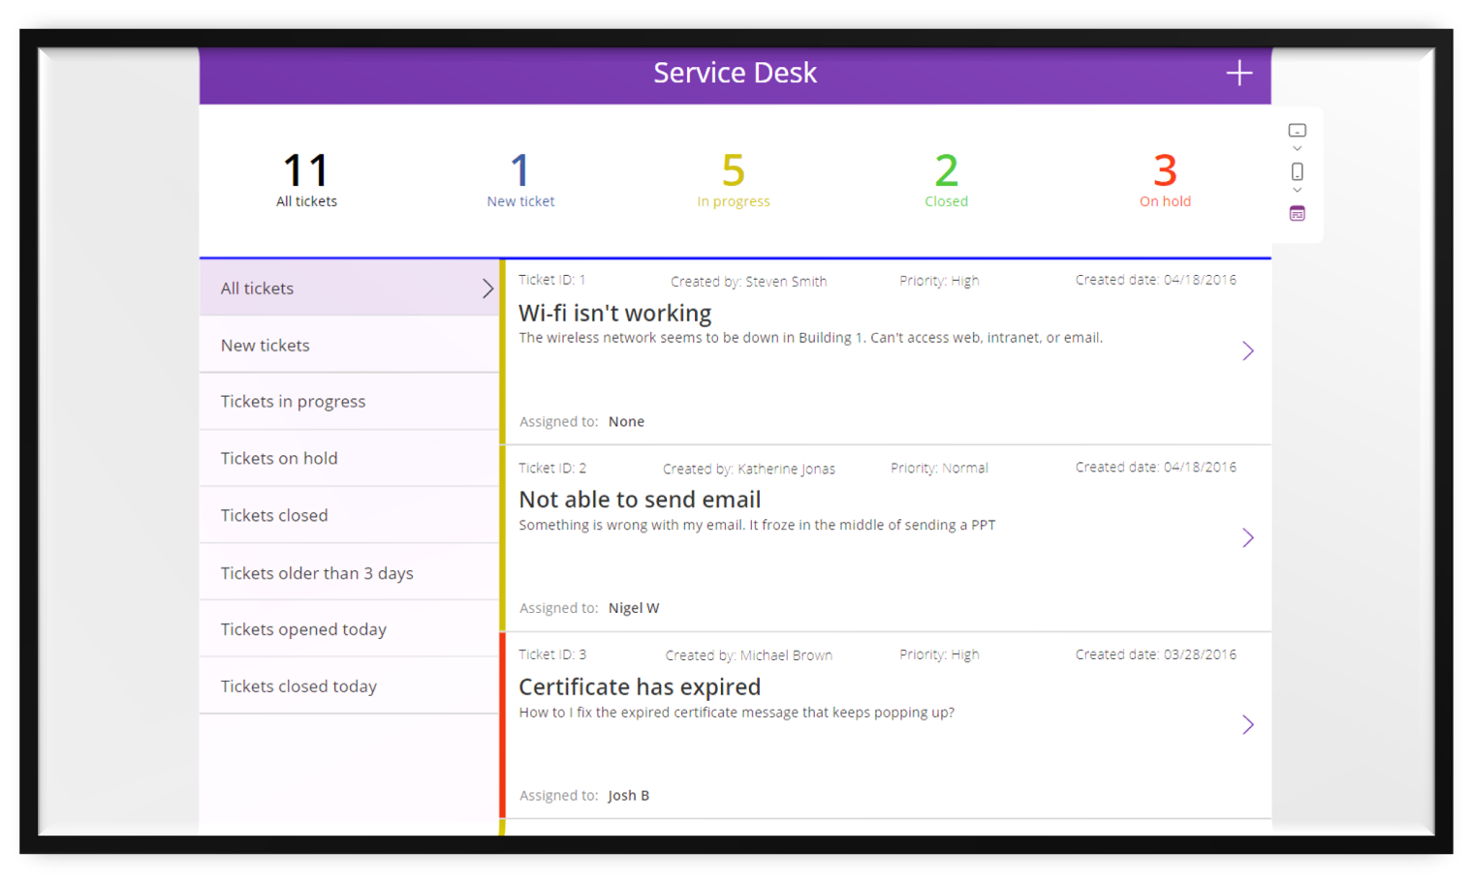Image resolution: width=1473 pixels, height=882 pixels.
Task: Open the "Wi-fi isn't working" ticket title
Action: (x=615, y=313)
